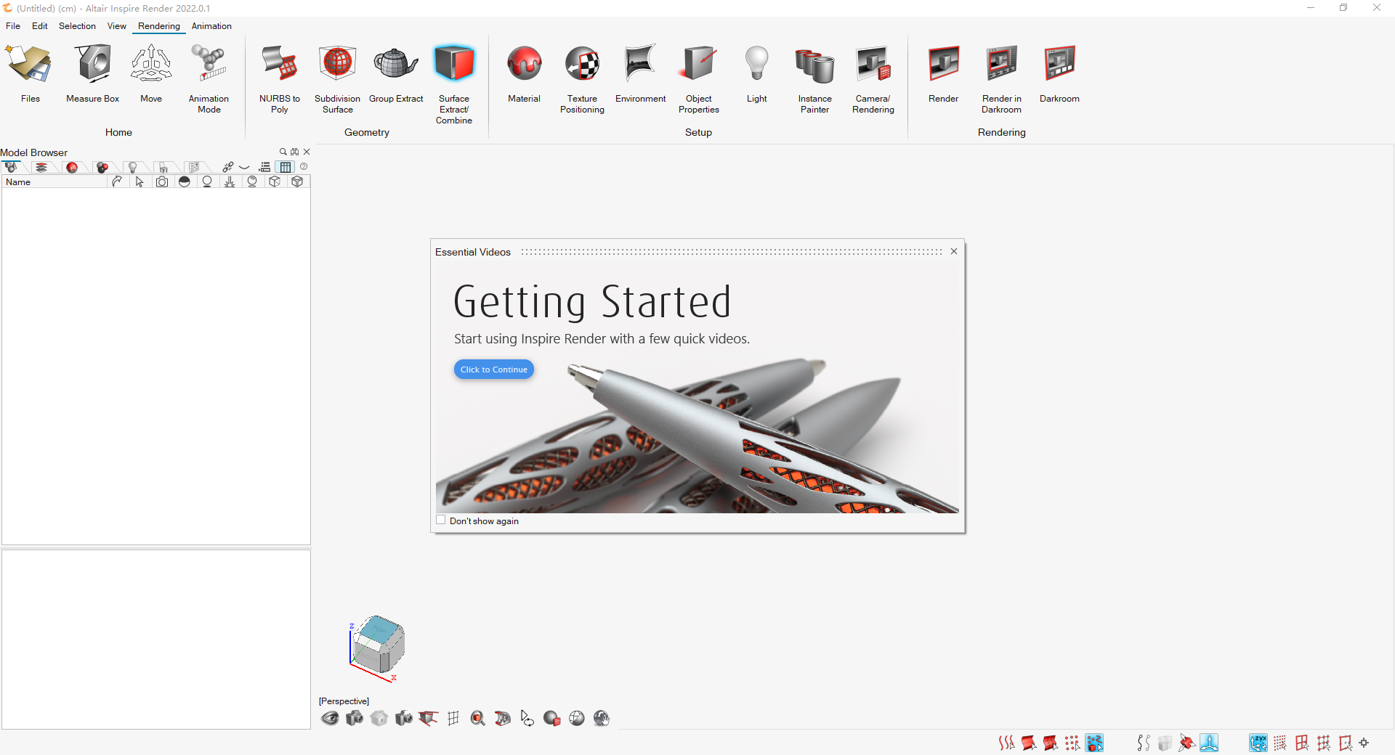This screenshot has width=1395, height=755.
Task: Click the binoculars find icon in Model Browser
Action: coord(294,152)
